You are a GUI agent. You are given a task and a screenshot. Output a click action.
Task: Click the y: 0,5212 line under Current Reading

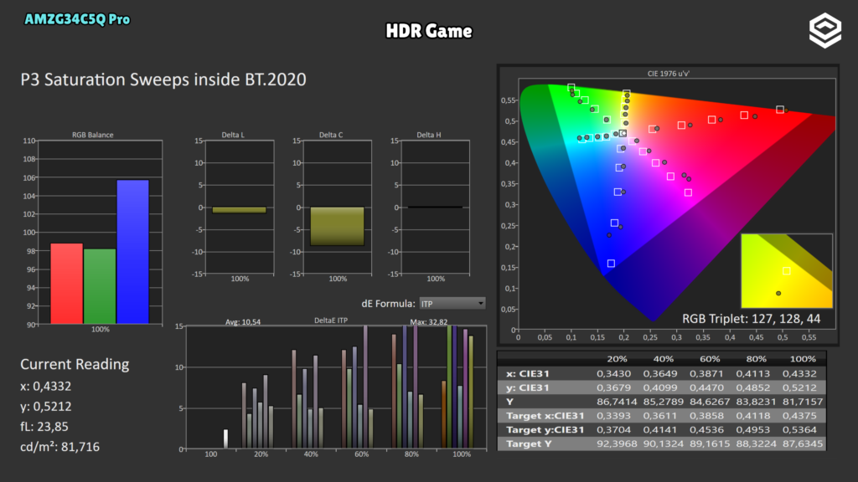tap(46, 407)
